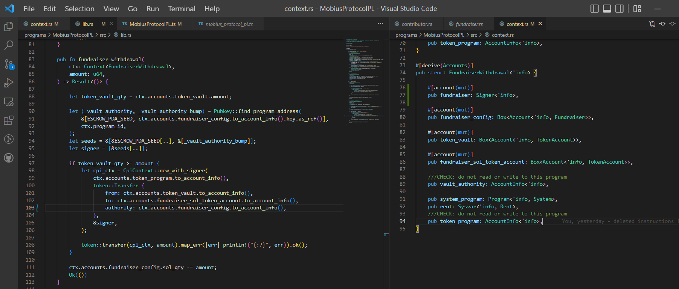Open the GitHub view in activity bar
The image size is (679, 289).
[9, 158]
